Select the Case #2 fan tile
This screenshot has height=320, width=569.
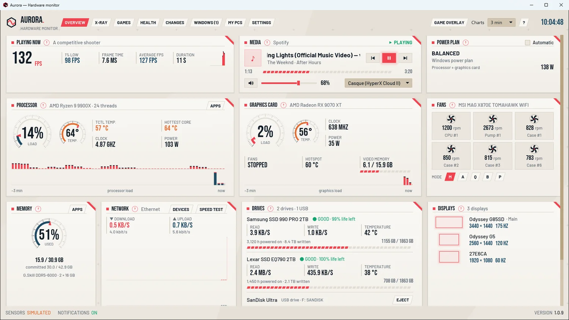451,156
